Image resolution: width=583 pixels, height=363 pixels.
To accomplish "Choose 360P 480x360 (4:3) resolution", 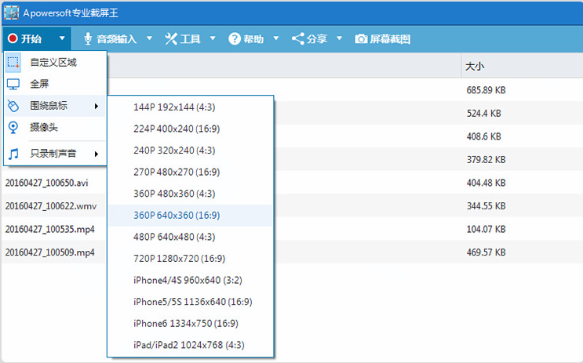I will click(x=191, y=194).
